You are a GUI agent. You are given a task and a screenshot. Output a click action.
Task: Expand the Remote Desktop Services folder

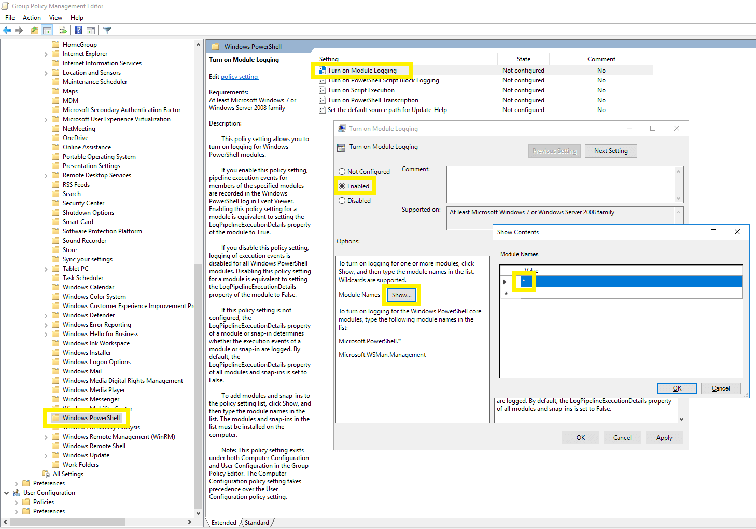46,176
